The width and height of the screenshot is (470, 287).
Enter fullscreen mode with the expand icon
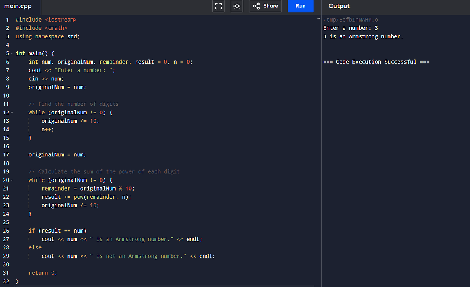218,6
